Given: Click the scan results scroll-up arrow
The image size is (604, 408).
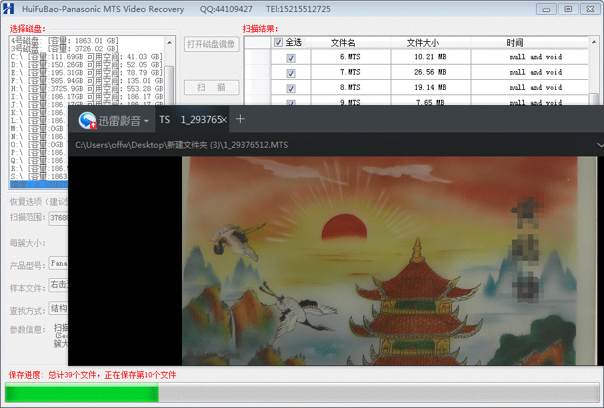Looking at the screenshot, I should tap(594, 42).
